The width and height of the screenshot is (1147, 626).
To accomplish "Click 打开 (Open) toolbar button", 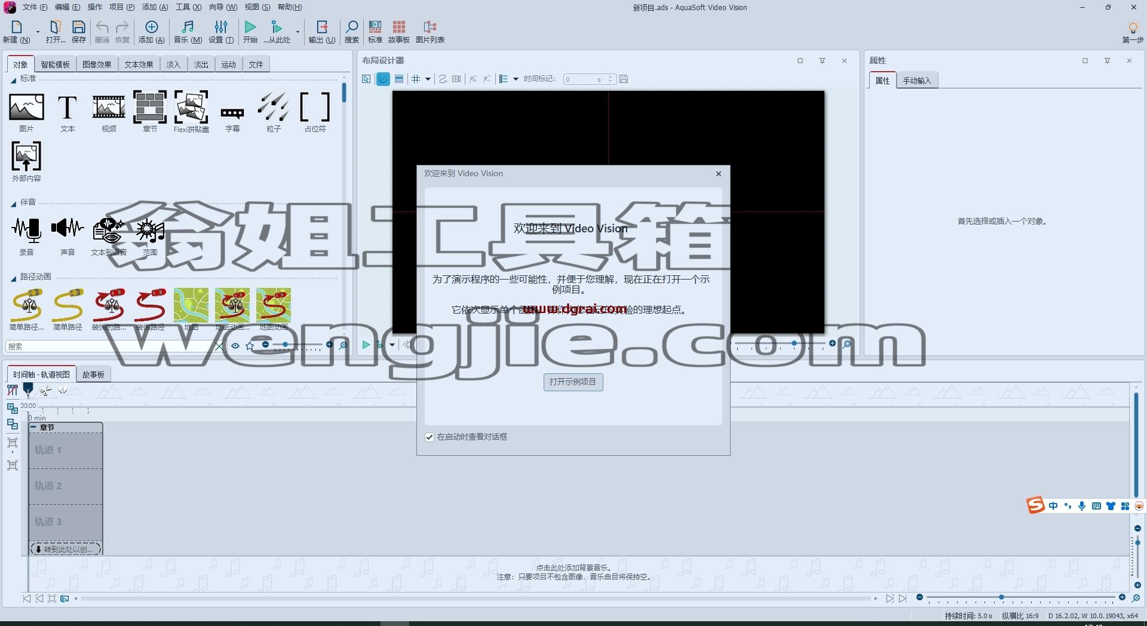I will [x=56, y=32].
